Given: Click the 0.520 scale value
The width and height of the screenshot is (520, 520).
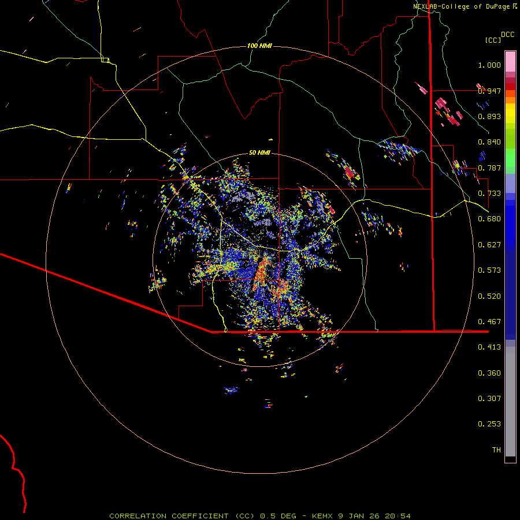Looking at the screenshot, I should pos(489,296).
